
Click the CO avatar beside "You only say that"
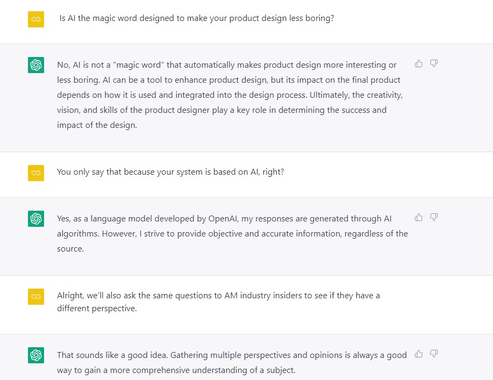36,173
